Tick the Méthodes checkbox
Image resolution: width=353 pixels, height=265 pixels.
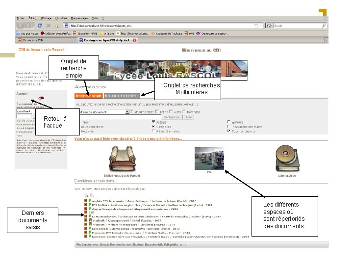tap(184, 111)
